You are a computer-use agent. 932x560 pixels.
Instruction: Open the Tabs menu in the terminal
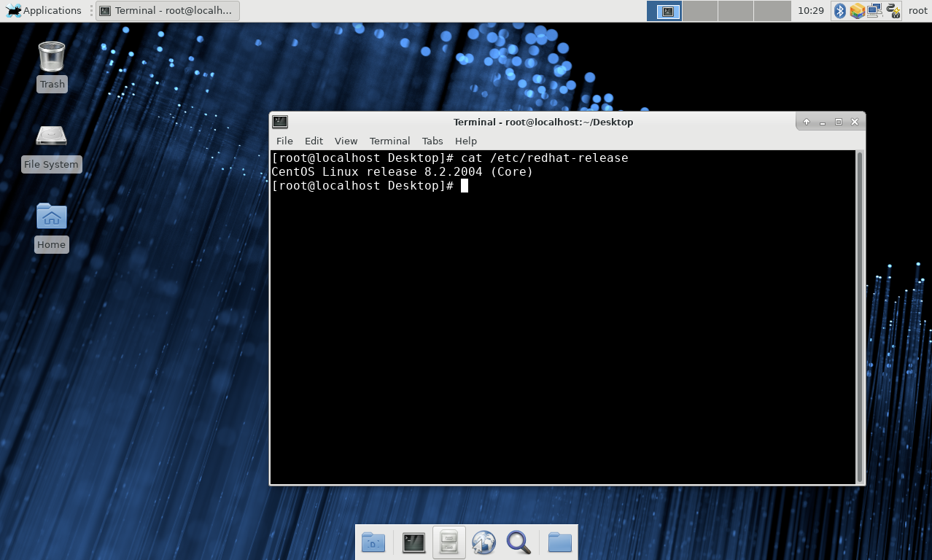coord(432,141)
